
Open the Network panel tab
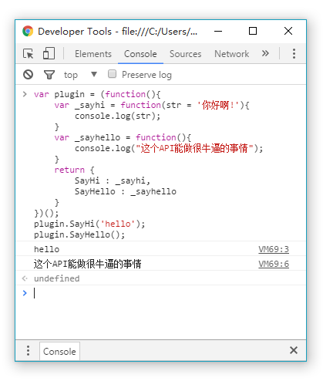tap(231, 54)
